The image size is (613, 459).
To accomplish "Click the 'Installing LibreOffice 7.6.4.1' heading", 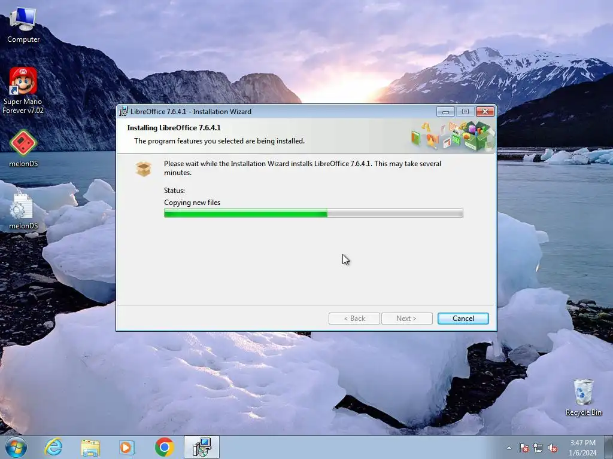I will 174,128.
